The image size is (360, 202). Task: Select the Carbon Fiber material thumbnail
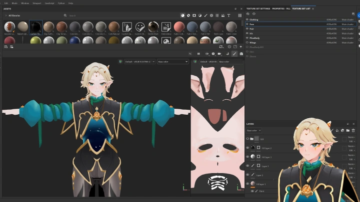[x=35, y=28]
